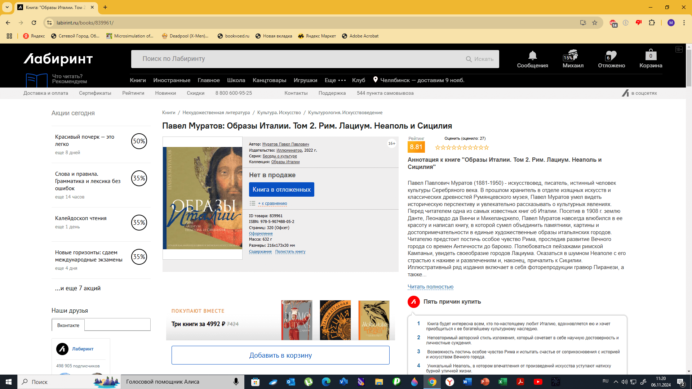Click the Лабиринт logo

[x=58, y=59]
